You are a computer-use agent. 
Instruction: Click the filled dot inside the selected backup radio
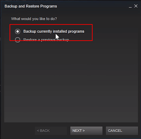[17, 31]
